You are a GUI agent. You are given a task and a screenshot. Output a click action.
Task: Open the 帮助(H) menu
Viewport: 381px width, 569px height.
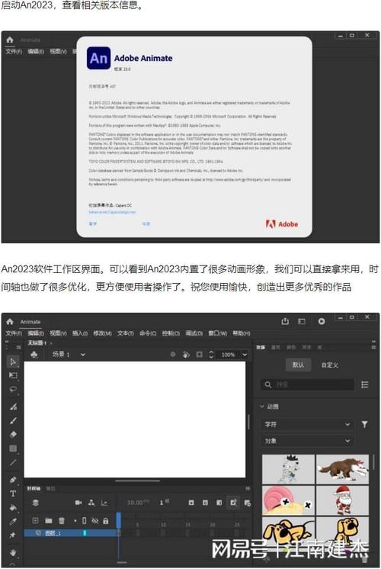point(242,333)
